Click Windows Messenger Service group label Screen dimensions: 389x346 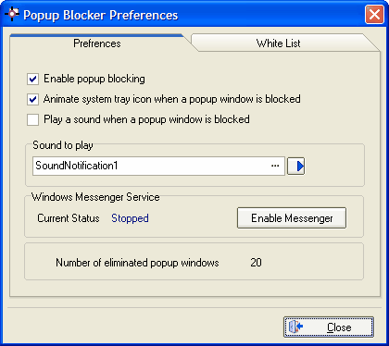[x=95, y=197]
